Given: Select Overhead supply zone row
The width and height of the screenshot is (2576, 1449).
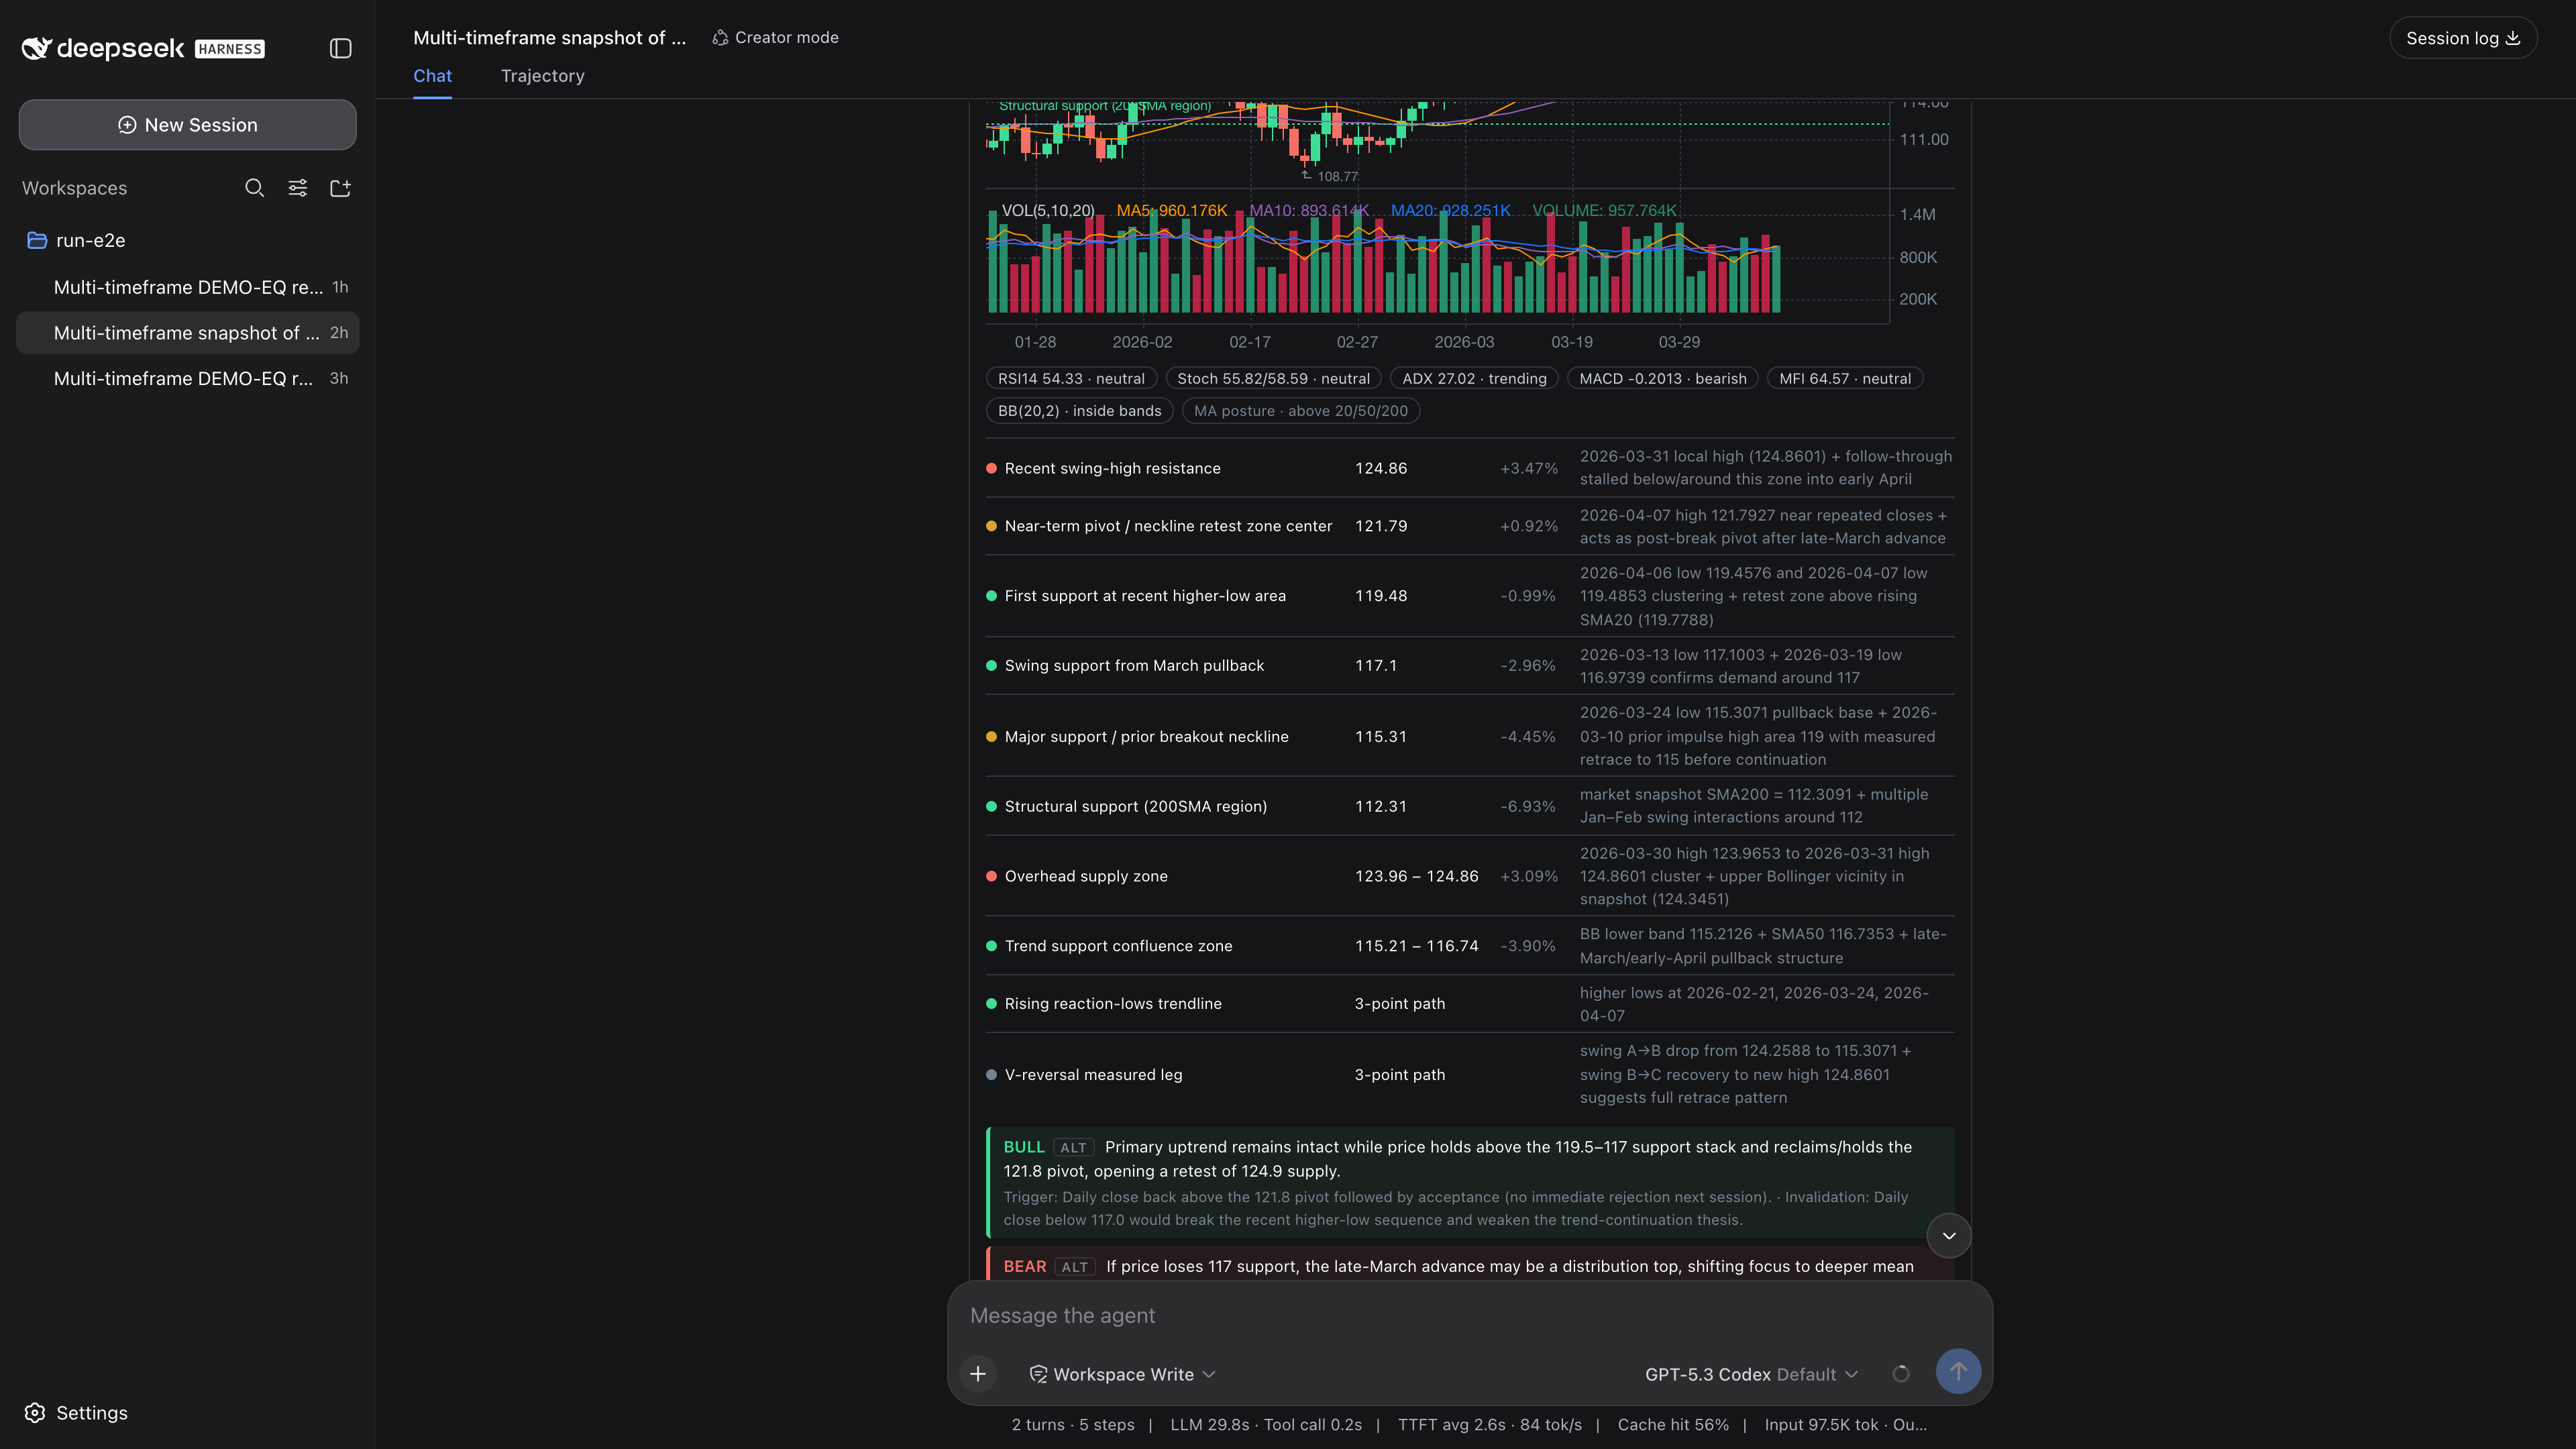Looking at the screenshot, I should [1470, 876].
